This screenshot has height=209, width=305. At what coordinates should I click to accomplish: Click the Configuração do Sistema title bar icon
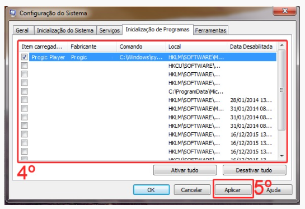click(x=13, y=13)
